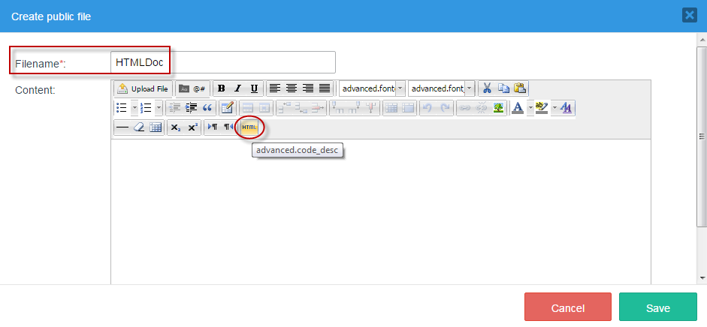Screen dimensions: 707x327
Task: Expand the text color dropdown arrow
Action: (529, 108)
